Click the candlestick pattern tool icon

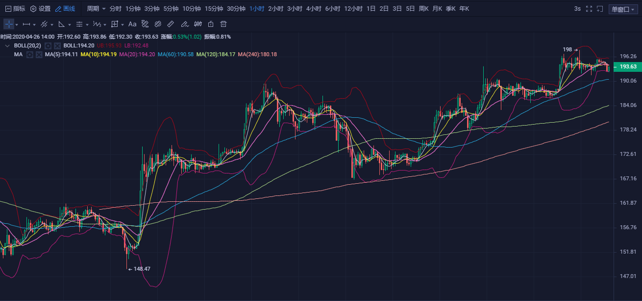pos(198,24)
